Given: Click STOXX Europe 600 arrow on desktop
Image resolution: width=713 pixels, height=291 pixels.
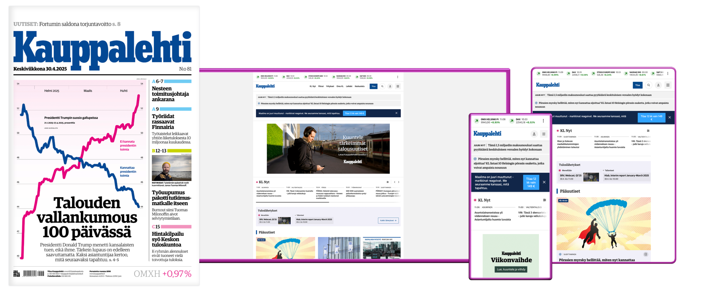Looking at the screenshot, I should click(305, 77).
